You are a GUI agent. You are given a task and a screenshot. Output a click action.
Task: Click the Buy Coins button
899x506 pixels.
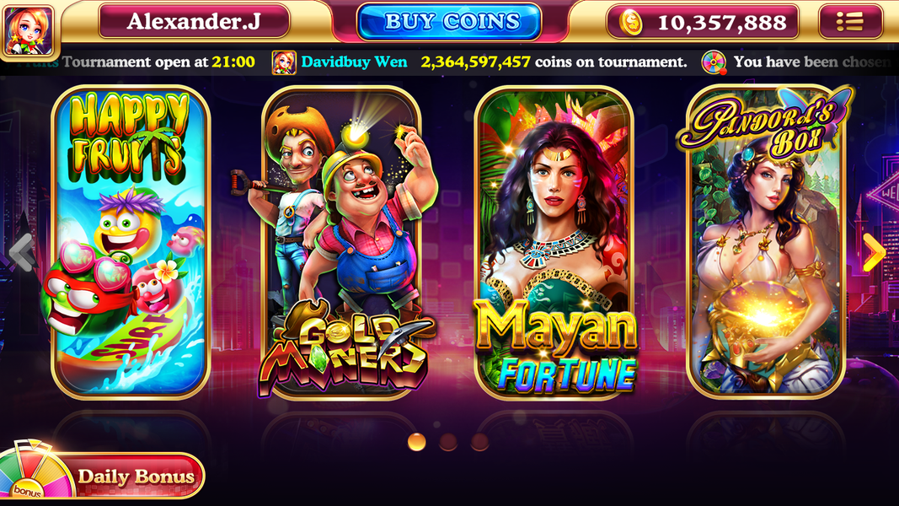tap(449, 22)
